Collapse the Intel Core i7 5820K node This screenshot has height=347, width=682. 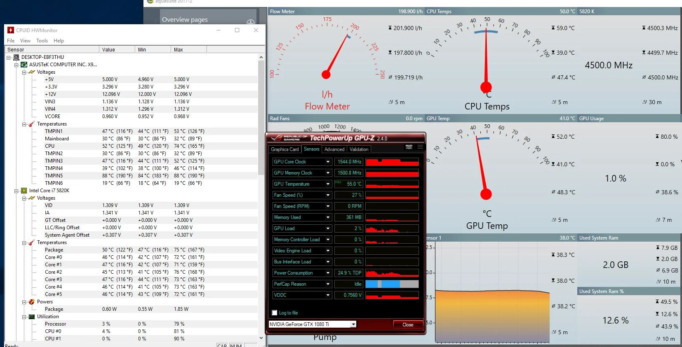point(16,191)
